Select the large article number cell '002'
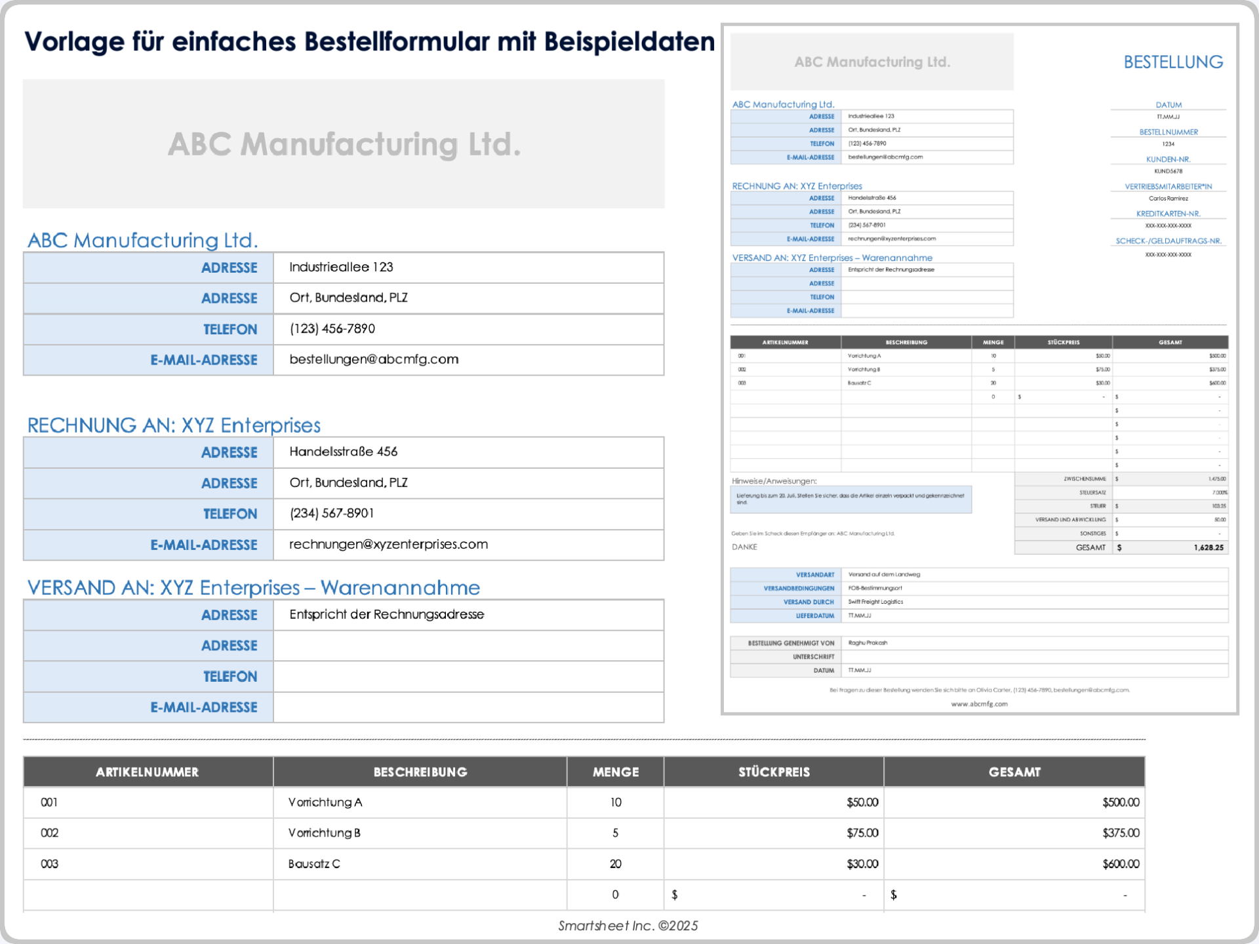Image resolution: width=1259 pixels, height=944 pixels. [148, 833]
